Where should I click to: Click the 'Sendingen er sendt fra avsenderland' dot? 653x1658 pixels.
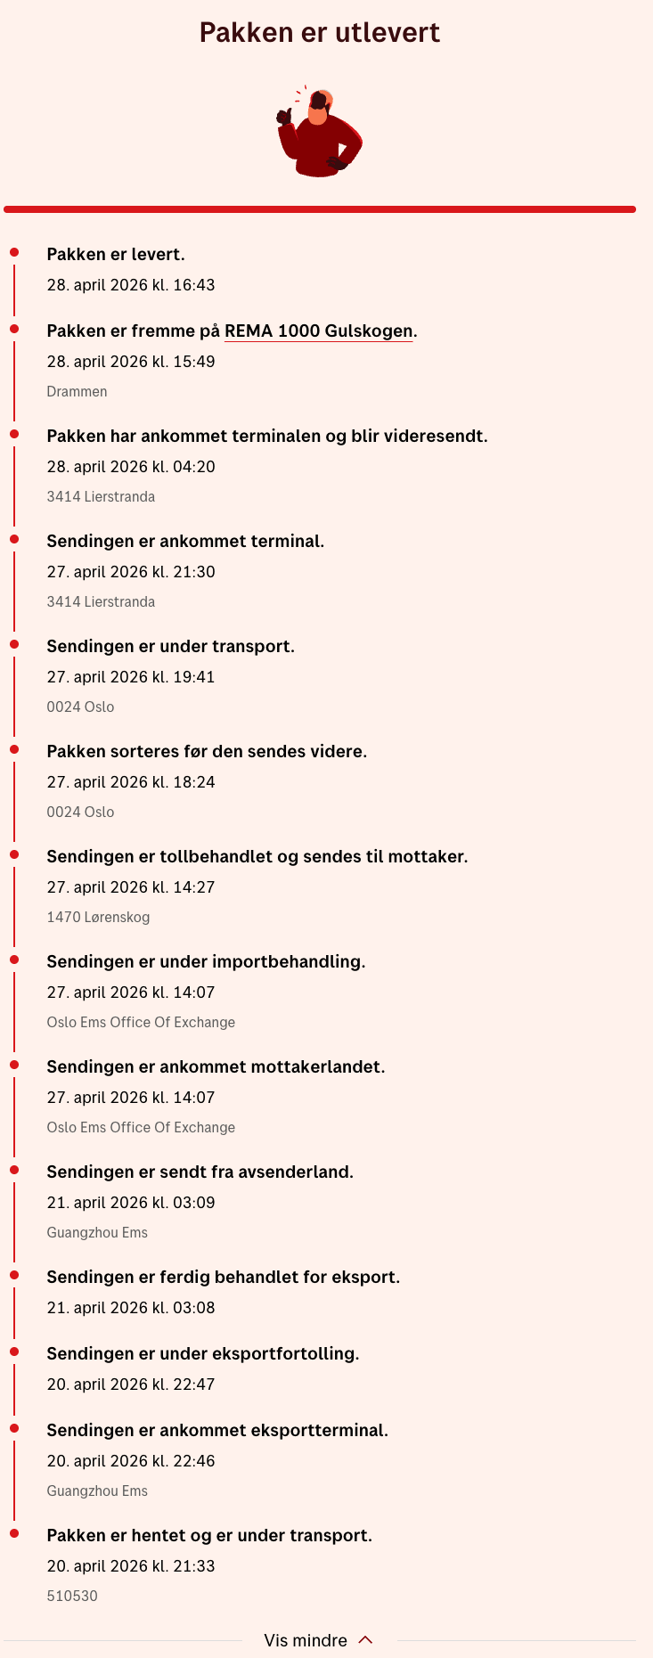tap(14, 1170)
